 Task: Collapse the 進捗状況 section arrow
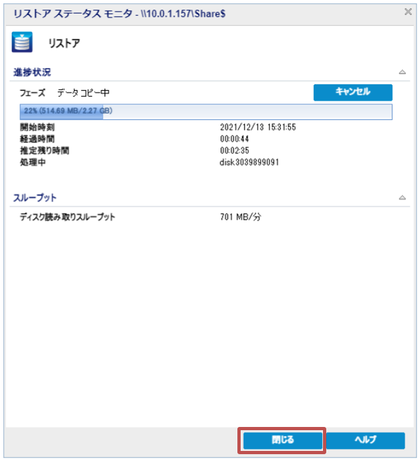click(402, 72)
